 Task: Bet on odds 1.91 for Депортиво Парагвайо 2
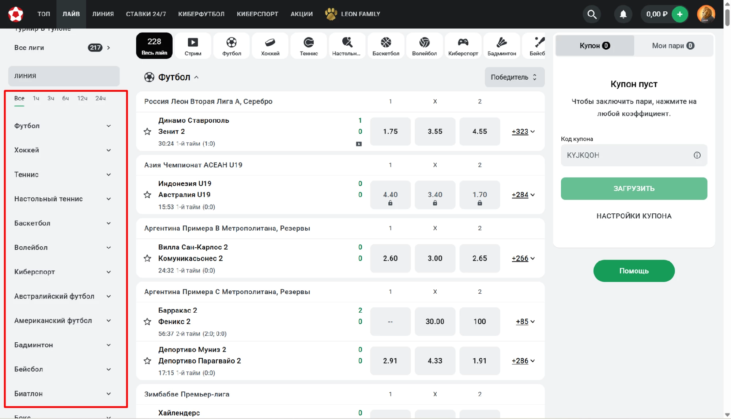point(479,361)
